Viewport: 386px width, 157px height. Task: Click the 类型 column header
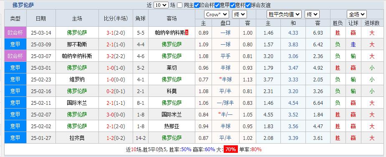click(15, 18)
